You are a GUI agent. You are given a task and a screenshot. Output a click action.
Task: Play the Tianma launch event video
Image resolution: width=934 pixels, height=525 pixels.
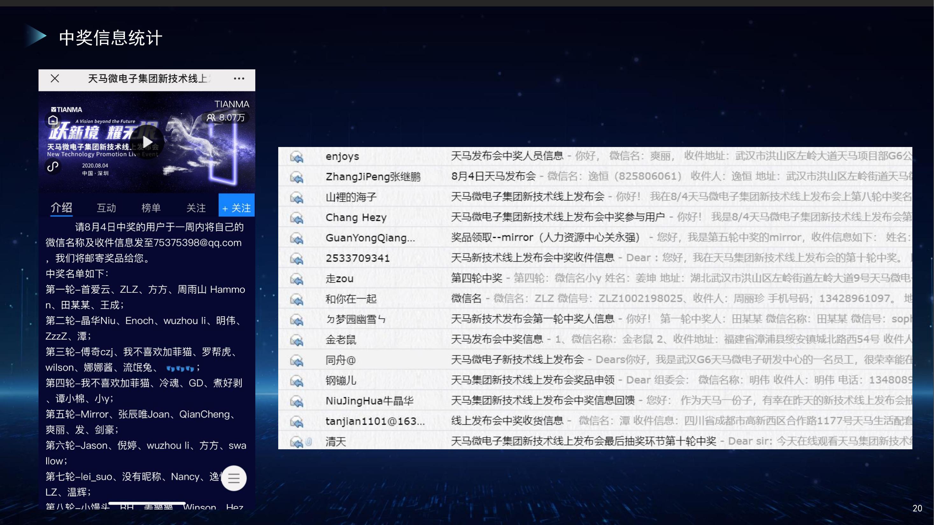pyautogui.click(x=147, y=142)
